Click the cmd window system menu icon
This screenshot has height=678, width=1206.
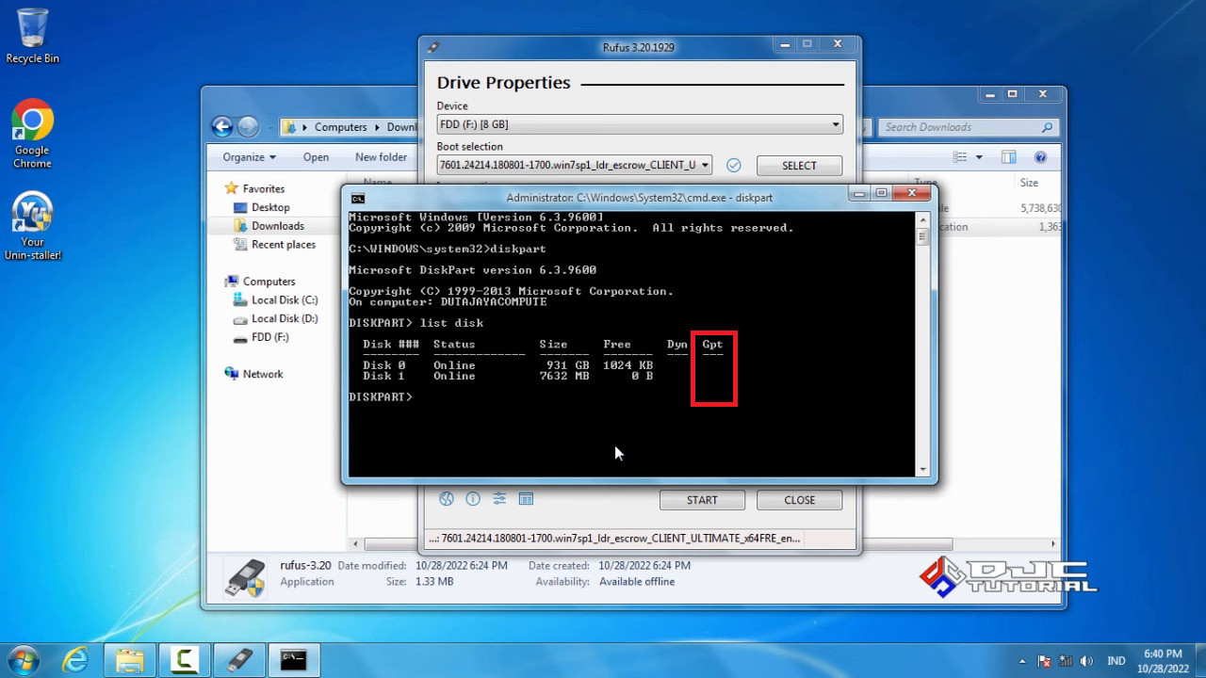[x=358, y=198]
